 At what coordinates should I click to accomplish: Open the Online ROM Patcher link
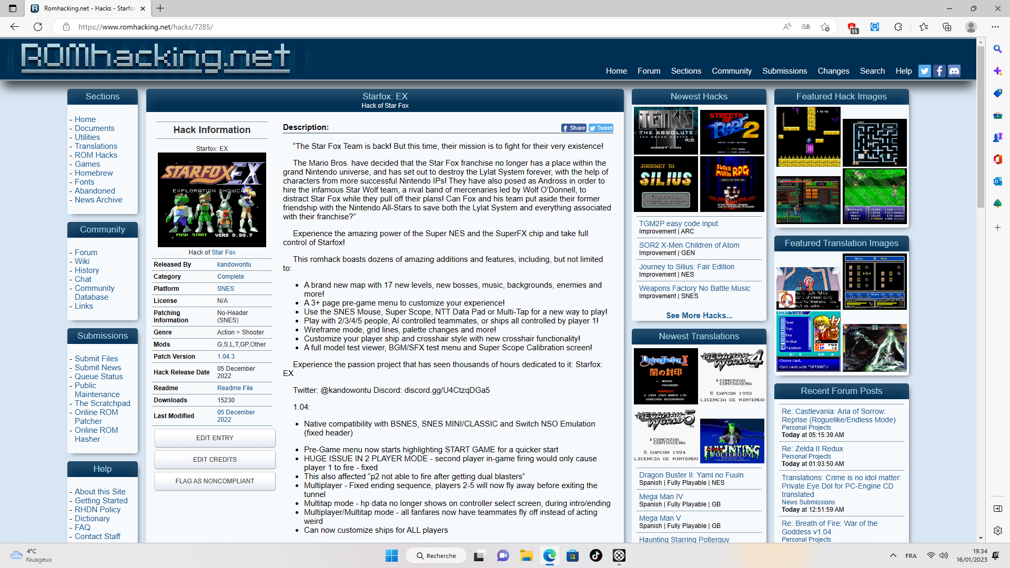click(96, 417)
